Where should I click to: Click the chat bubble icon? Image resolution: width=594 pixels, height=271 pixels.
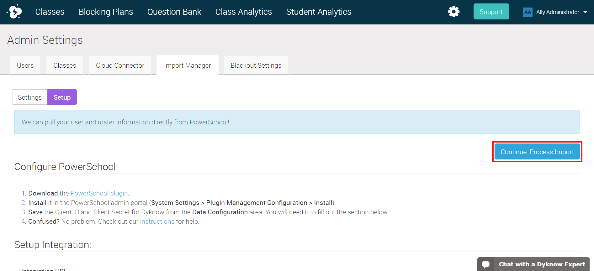point(485,264)
